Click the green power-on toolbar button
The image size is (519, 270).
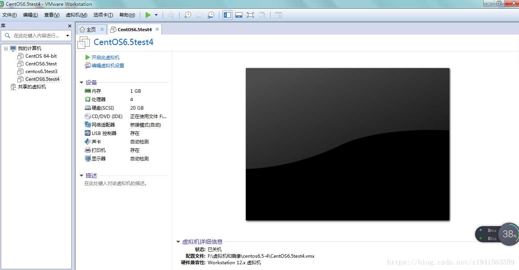[x=148, y=15]
